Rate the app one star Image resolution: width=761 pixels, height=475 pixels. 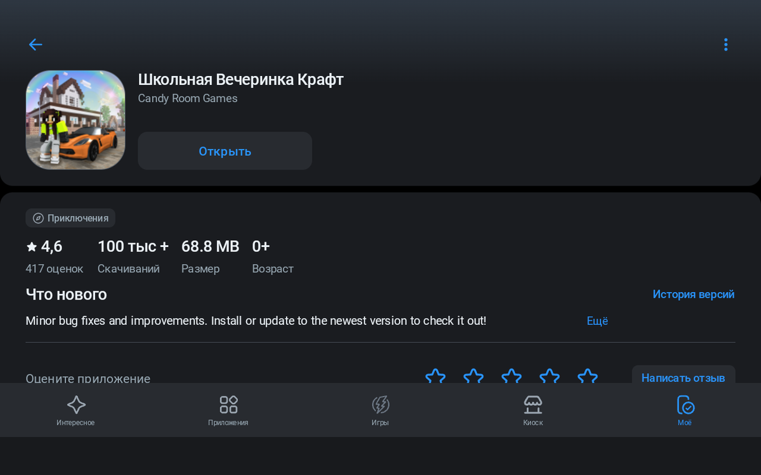tap(436, 376)
